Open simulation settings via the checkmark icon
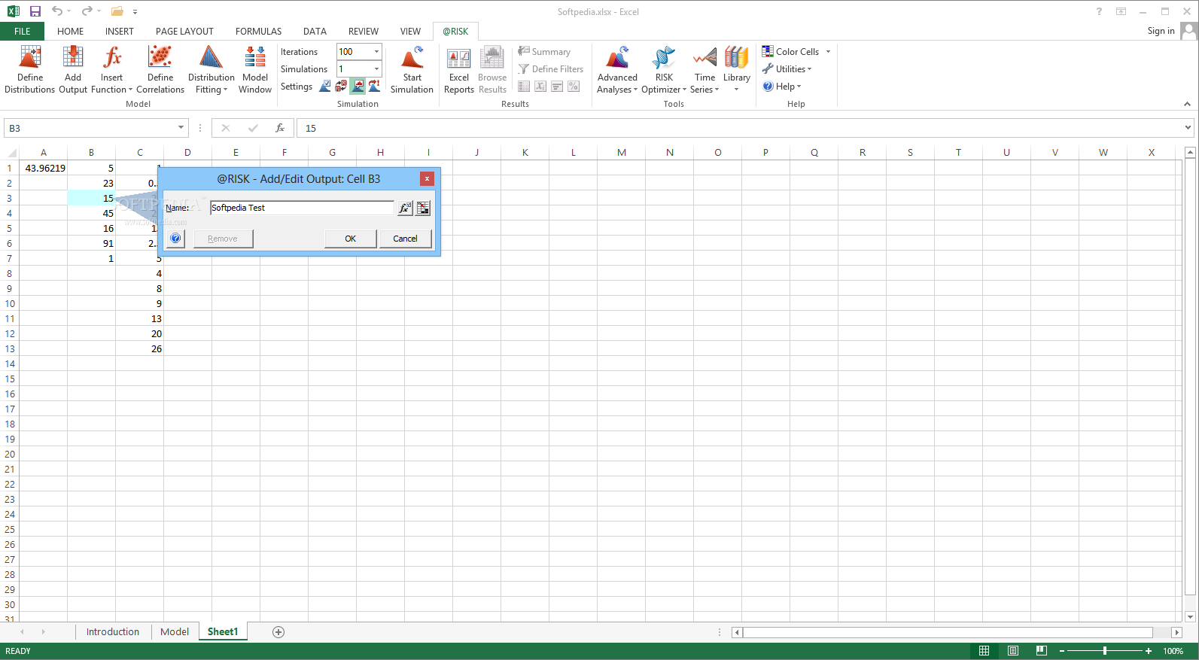1199x660 pixels. point(325,86)
